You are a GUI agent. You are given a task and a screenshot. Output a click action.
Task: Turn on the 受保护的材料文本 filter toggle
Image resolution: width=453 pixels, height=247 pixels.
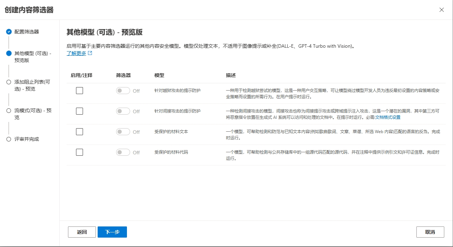coord(123,132)
